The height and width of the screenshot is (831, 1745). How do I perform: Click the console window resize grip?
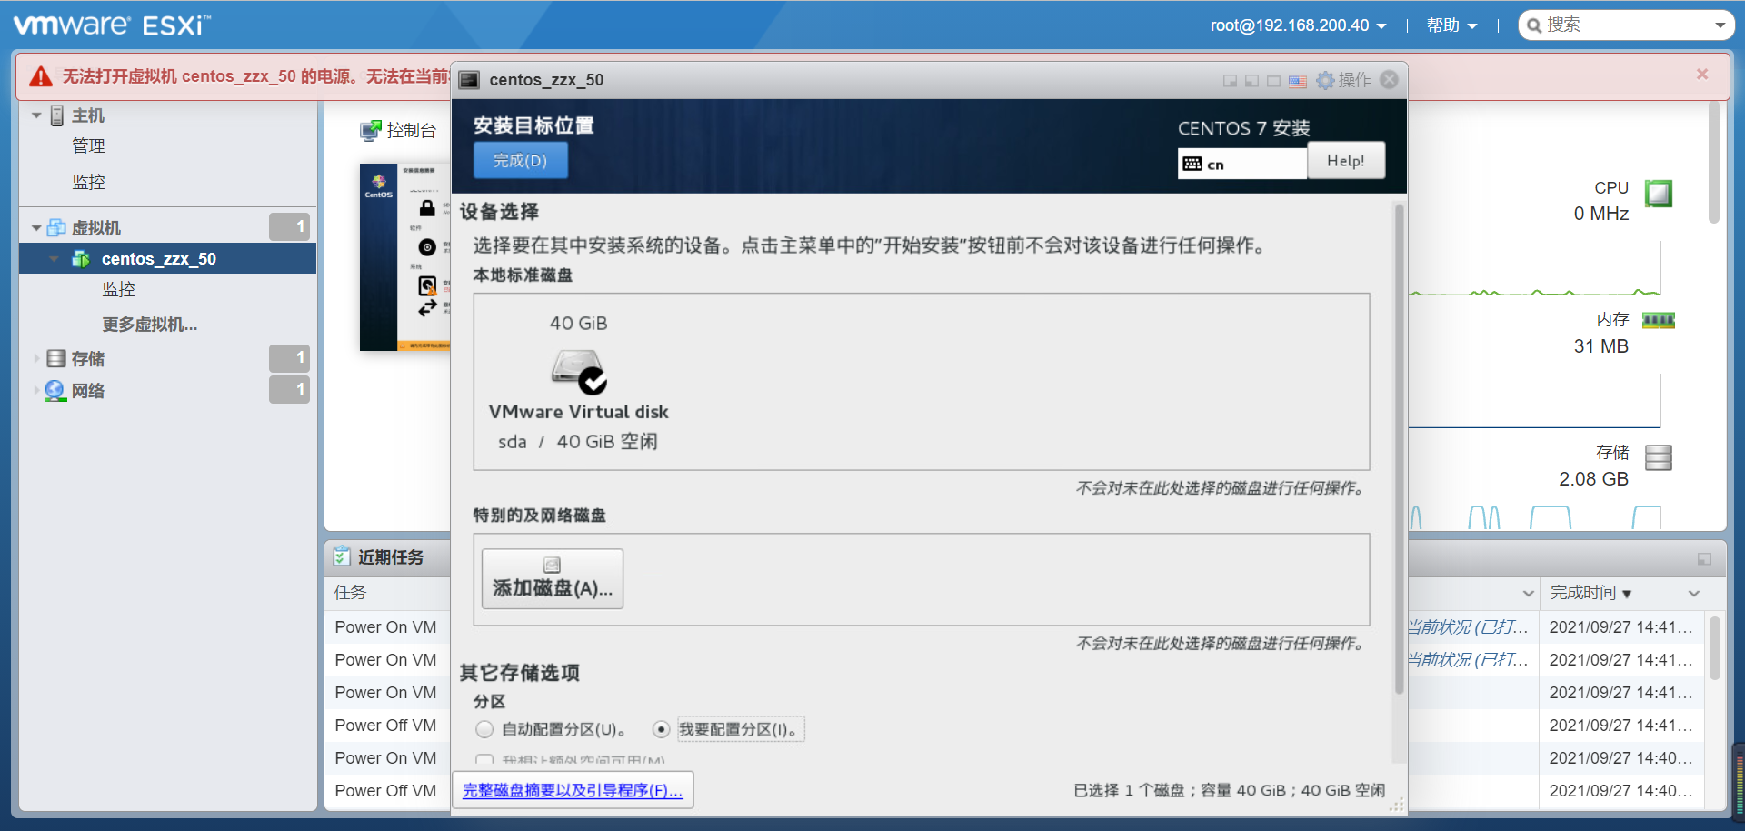pyautogui.click(x=1398, y=805)
